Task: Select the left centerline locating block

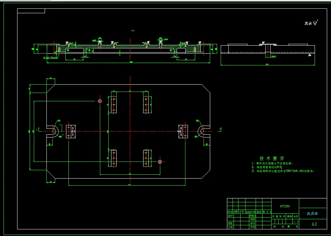Action: click(x=71, y=132)
